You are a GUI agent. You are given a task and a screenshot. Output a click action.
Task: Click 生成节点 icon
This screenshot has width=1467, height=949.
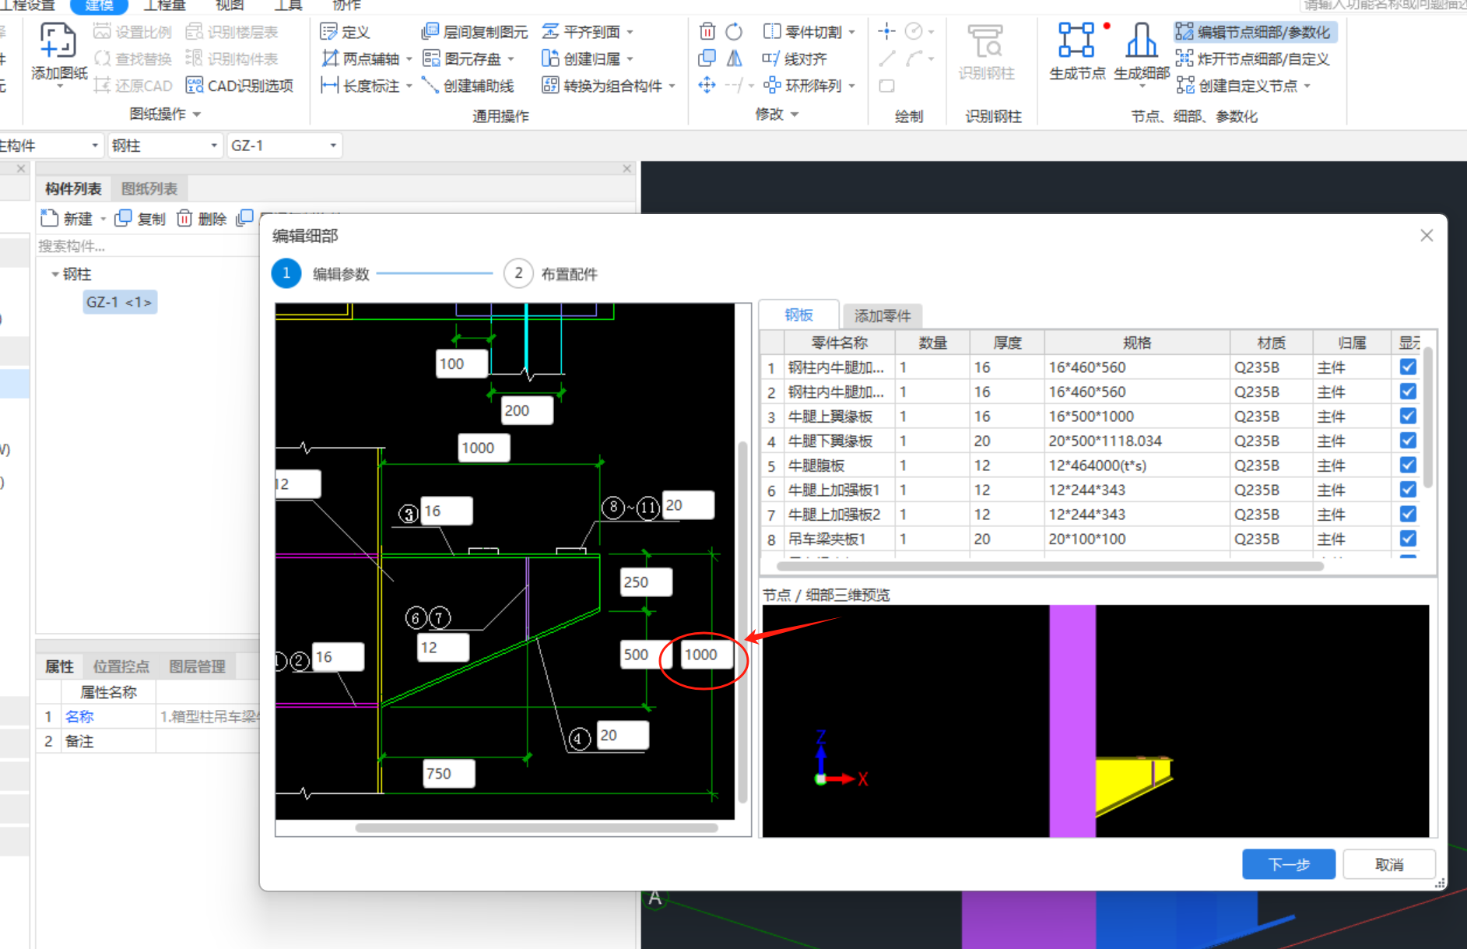[x=1077, y=51]
